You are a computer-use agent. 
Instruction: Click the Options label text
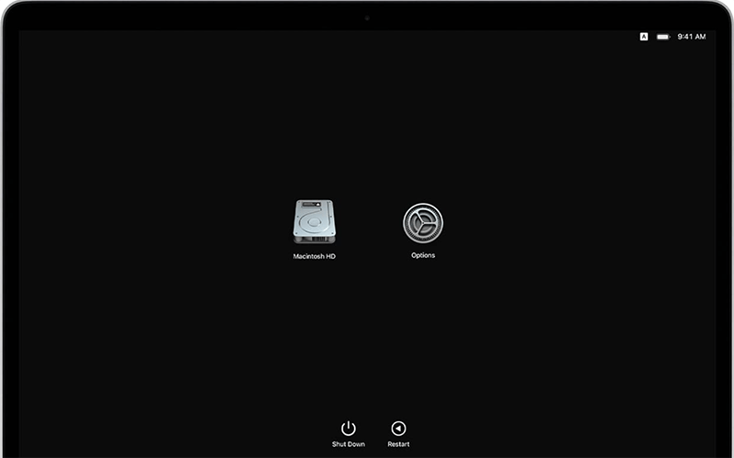click(423, 255)
